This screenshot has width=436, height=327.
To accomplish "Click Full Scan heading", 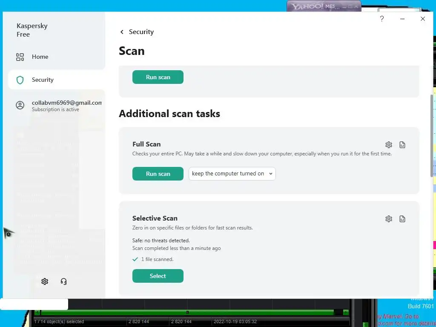I will tap(146, 144).
